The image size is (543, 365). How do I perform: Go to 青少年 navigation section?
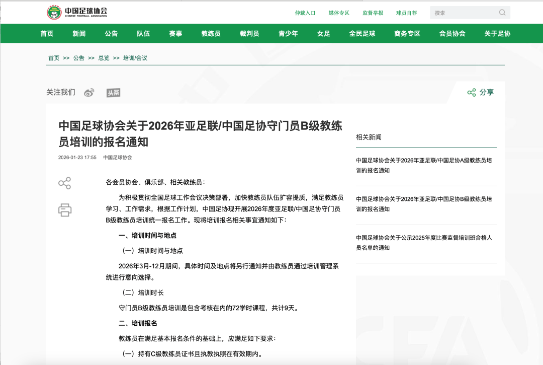pos(288,34)
